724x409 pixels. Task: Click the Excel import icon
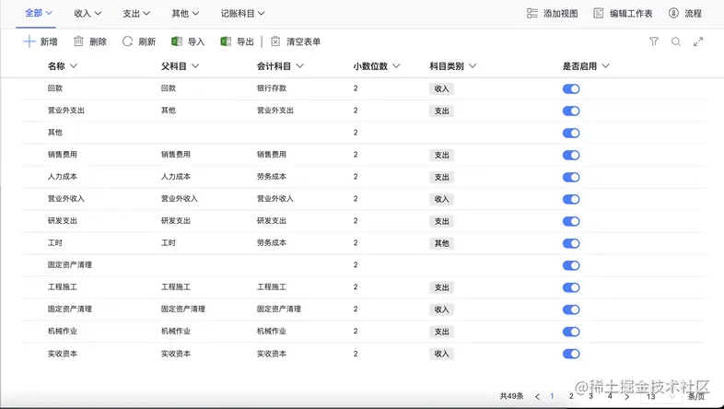tap(176, 41)
